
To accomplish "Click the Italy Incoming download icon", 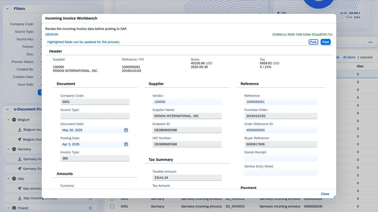I will point(20,198).
